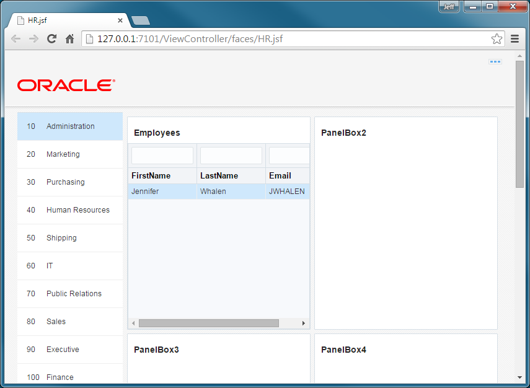Image resolution: width=530 pixels, height=388 pixels.
Task: Select department 50 Shipping
Action: pyautogui.click(x=70, y=238)
